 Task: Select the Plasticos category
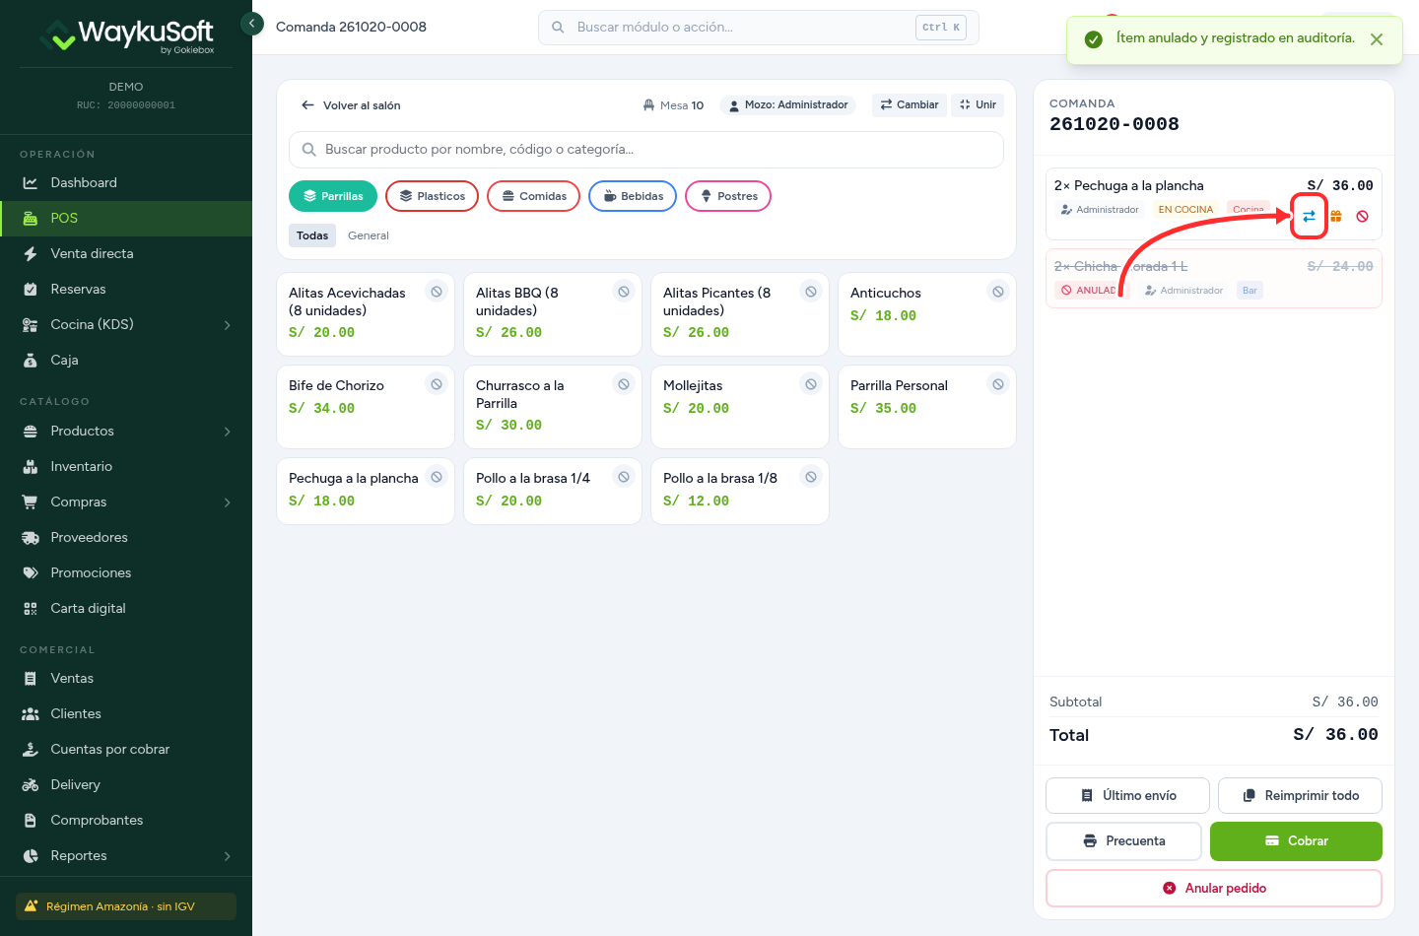pos(432,196)
